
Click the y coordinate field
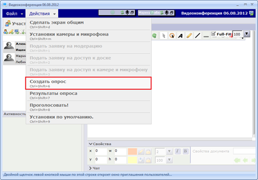click(x=101, y=160)
